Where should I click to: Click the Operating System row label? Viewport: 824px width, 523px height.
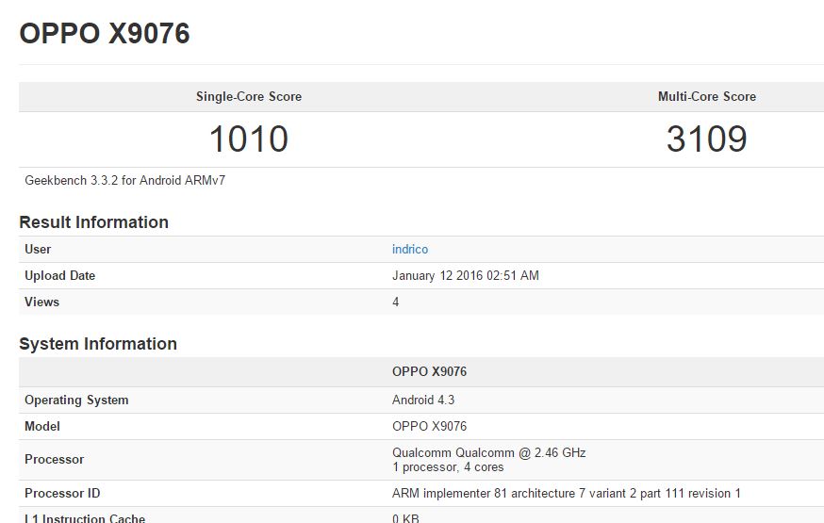(76, 400)
